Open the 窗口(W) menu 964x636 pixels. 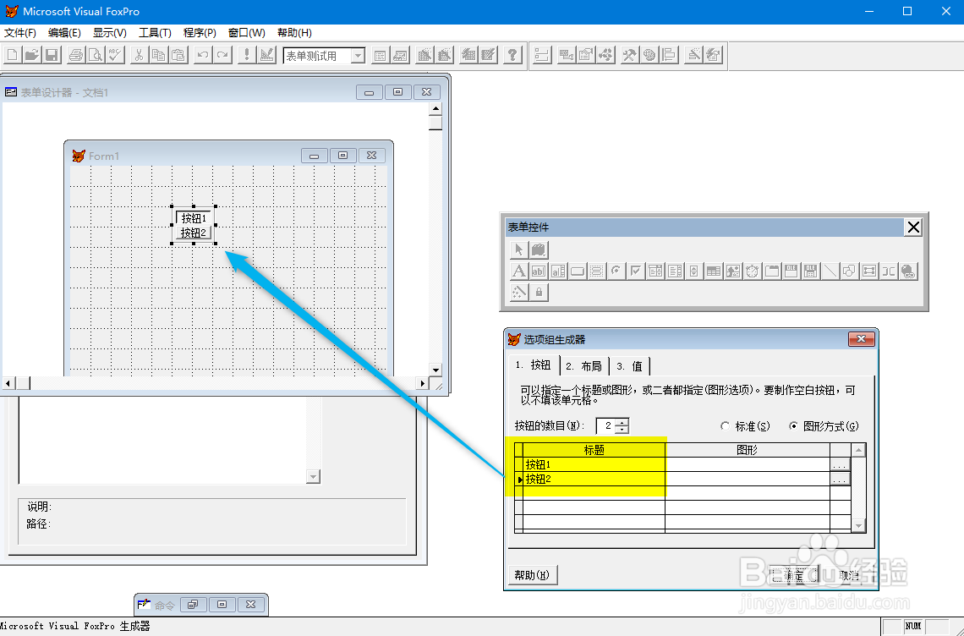click(x=247, y=33)
